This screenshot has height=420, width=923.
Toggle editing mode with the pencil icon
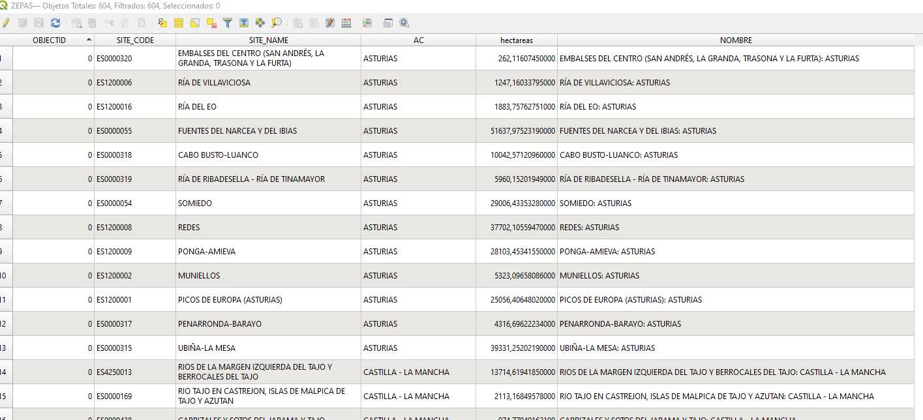[6, 23]
